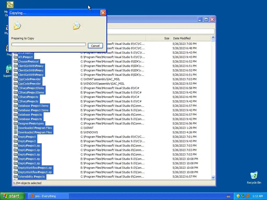
Task: Click the folder icon beside DesignerPrototypes
Action: [x=15, y=123]
